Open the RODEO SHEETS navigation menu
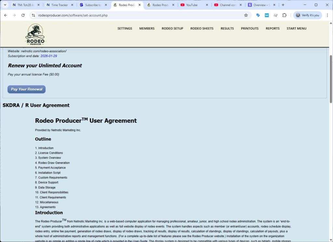The width and height of the screenshot is (333, 242). point(202,29)
